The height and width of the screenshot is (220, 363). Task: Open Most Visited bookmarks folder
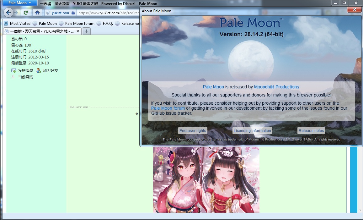click(17, 23)
